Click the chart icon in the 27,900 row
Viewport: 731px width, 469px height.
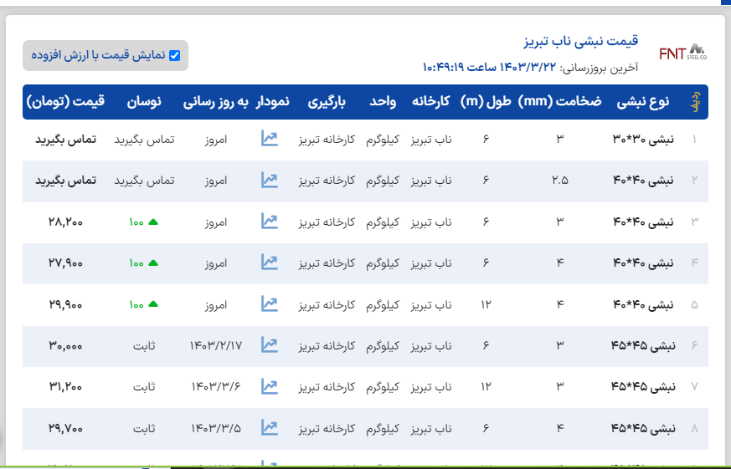pos(269,263)
